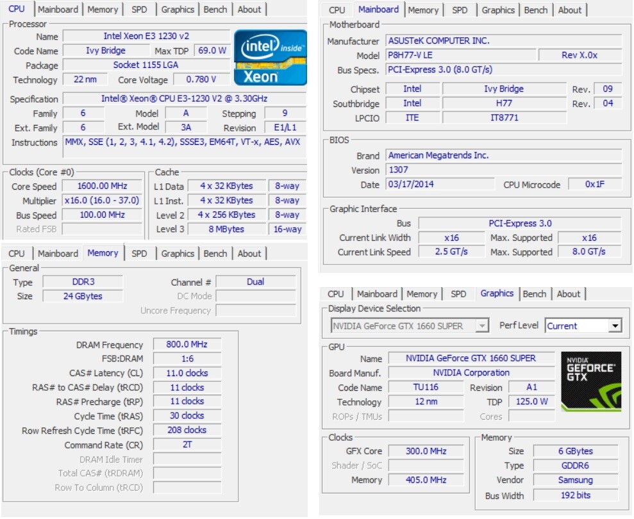Click About tab in Graphics window

[569, 294]
